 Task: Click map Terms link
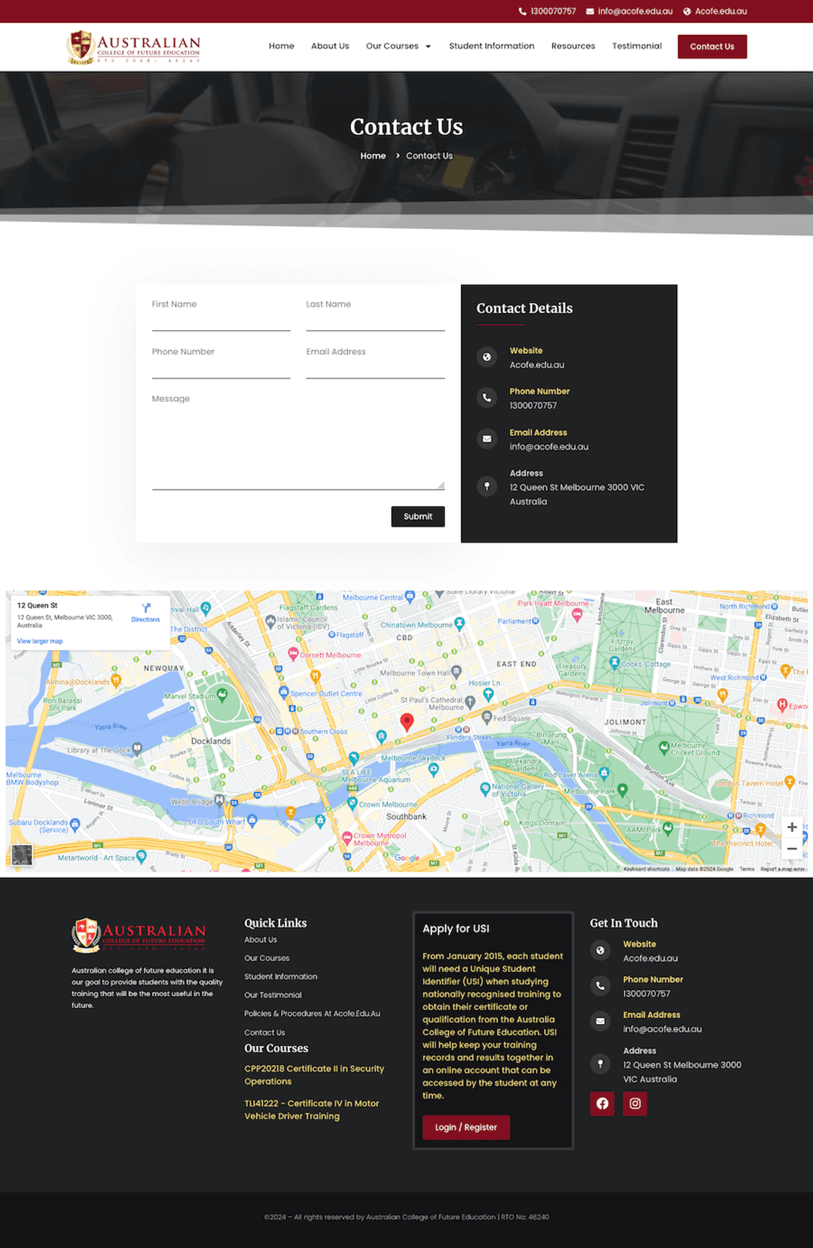pyautogui.click(x=747, y=869)
